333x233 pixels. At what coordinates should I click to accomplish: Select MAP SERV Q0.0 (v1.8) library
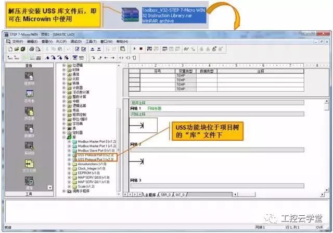click(94, 177)
